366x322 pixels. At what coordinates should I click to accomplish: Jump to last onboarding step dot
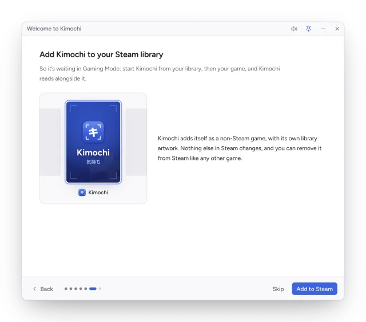(100, 289)
